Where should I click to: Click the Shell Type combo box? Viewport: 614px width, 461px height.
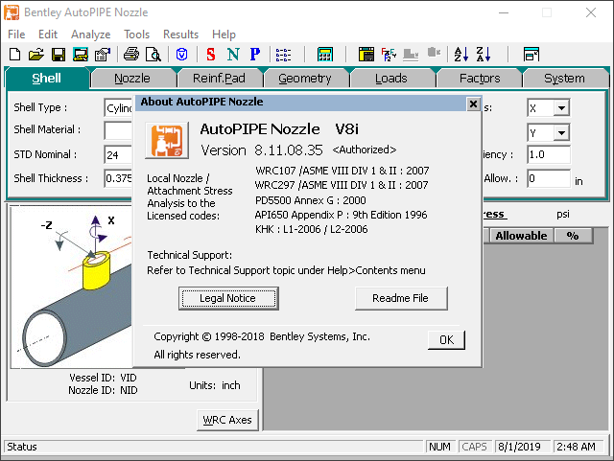(x=119, y=108)
